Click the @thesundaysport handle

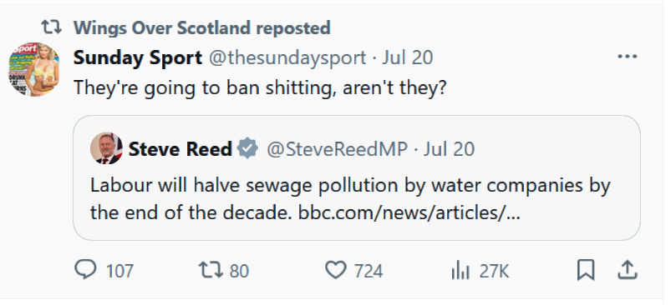point(287,57)
